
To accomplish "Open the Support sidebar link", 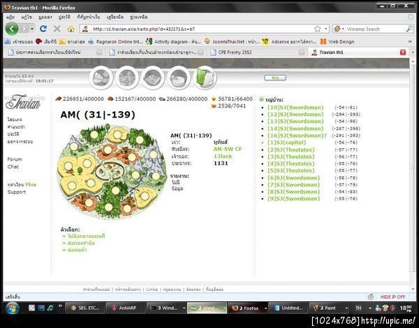I will coord(17,192).
